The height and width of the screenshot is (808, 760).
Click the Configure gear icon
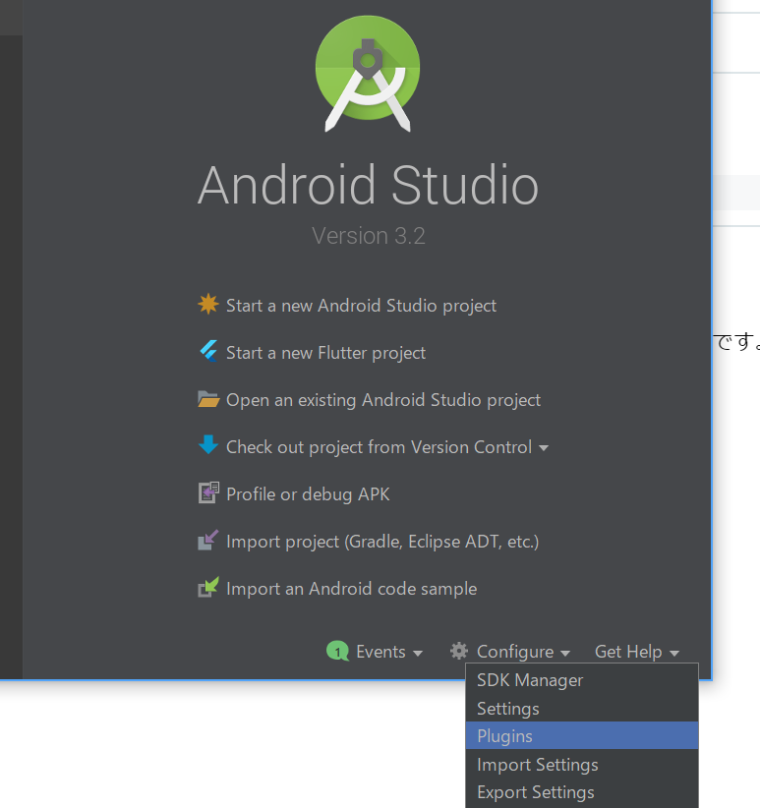pos(458,651)
